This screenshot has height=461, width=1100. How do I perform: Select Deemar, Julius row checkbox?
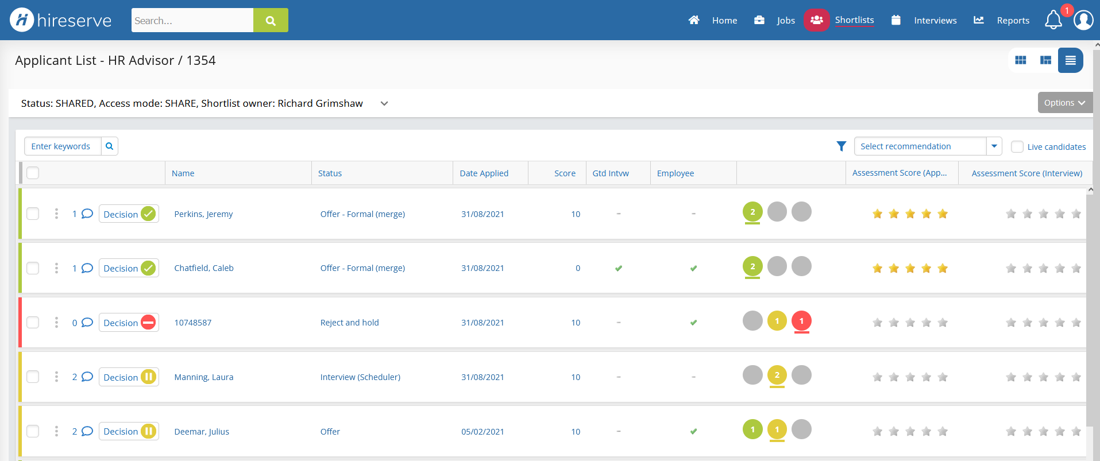point(33,431)
